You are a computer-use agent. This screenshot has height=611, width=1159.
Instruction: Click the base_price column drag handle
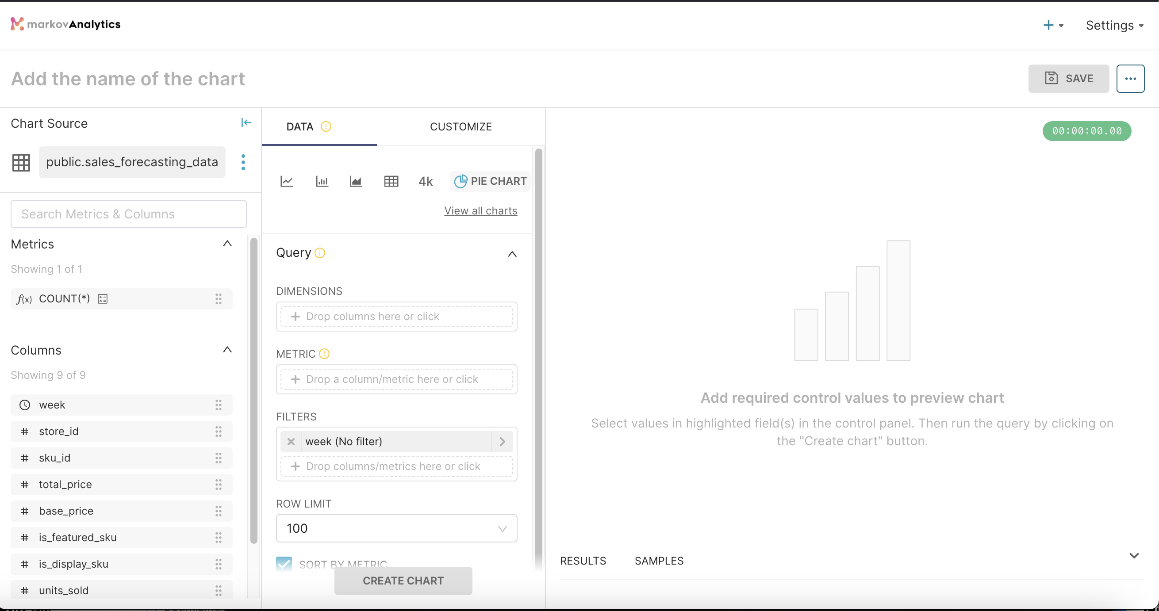click(218, 511)
